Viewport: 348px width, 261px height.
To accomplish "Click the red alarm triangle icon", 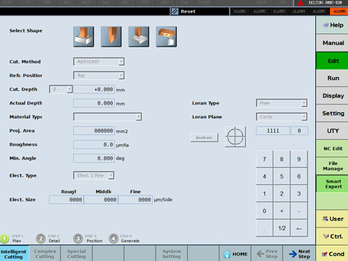I will pyautogui.click(x=301, y=3).
